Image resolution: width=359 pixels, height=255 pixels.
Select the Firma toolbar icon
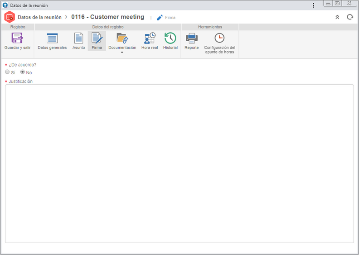97,41
